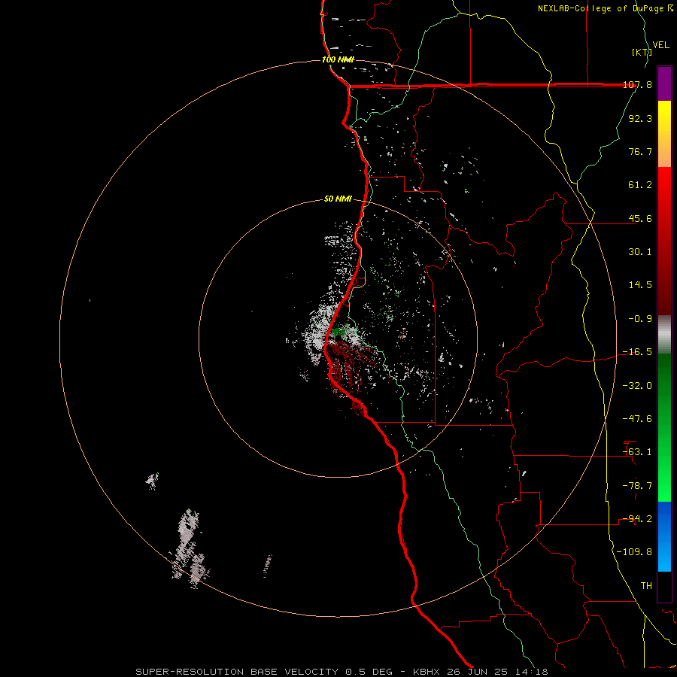Select the -16.5 velocity scale value

(x=638, y=352)
